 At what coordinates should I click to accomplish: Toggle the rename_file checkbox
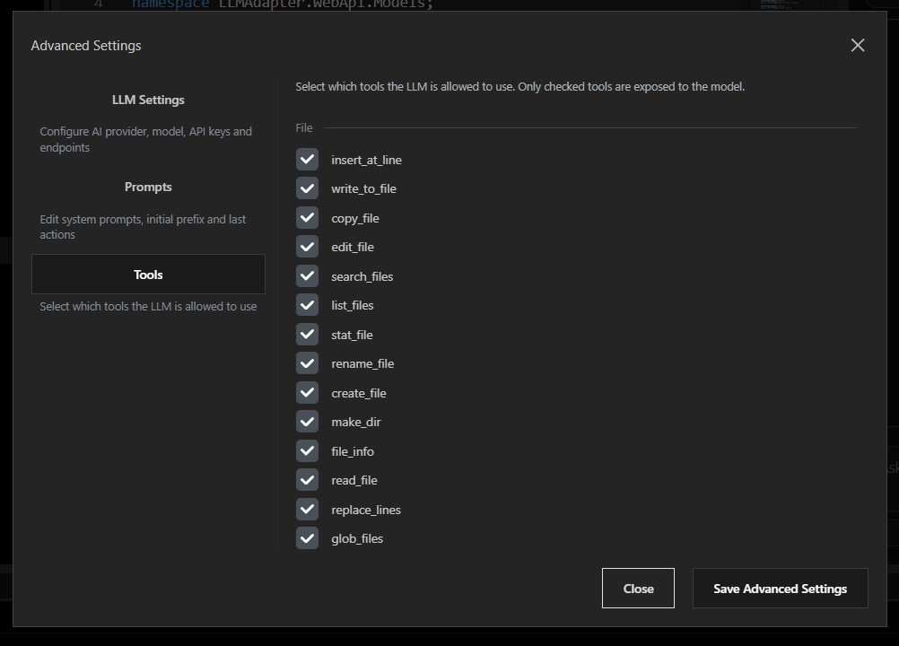(x=308, y=363)
